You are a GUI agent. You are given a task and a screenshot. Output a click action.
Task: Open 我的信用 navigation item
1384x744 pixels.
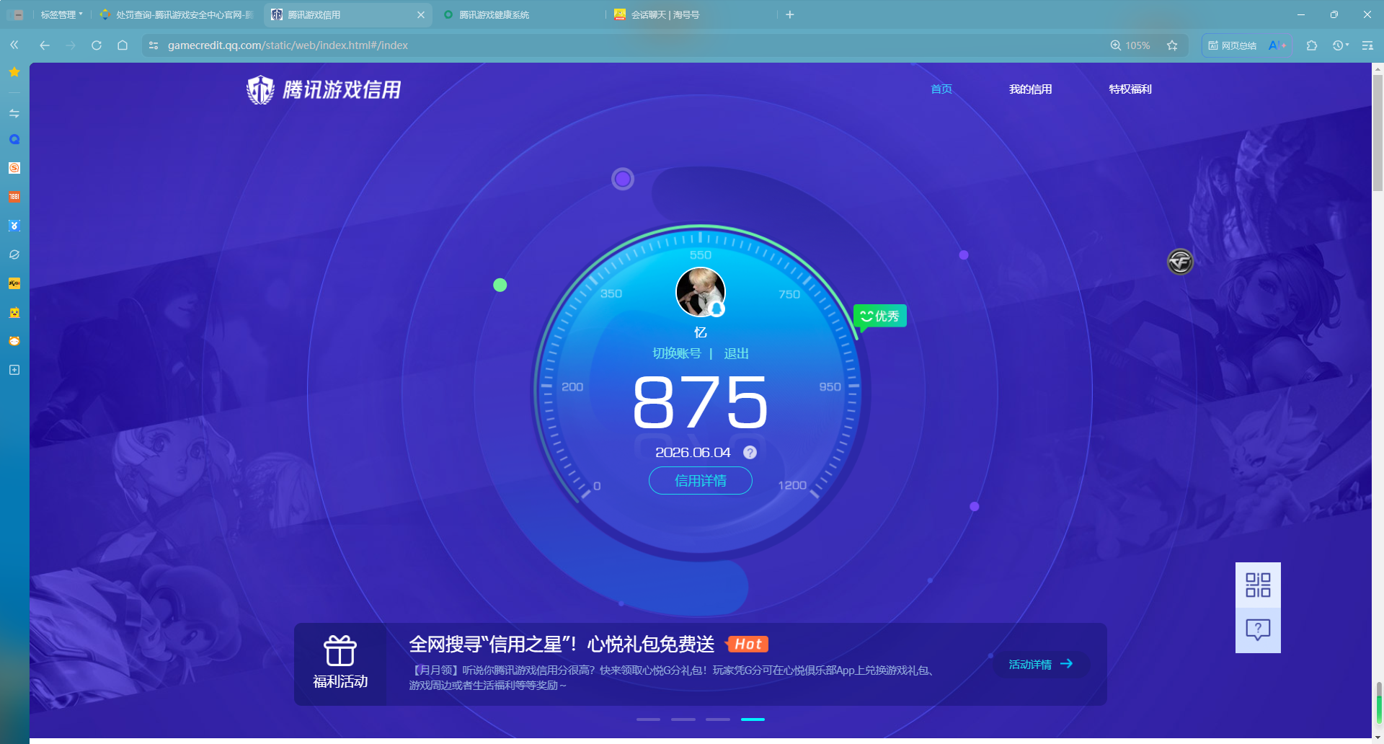pos(1031,89)
